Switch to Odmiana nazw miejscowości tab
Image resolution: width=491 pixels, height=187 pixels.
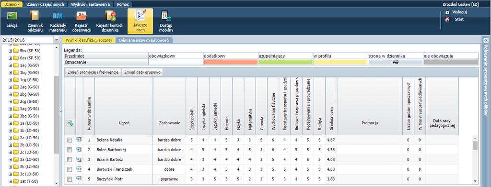144,40
